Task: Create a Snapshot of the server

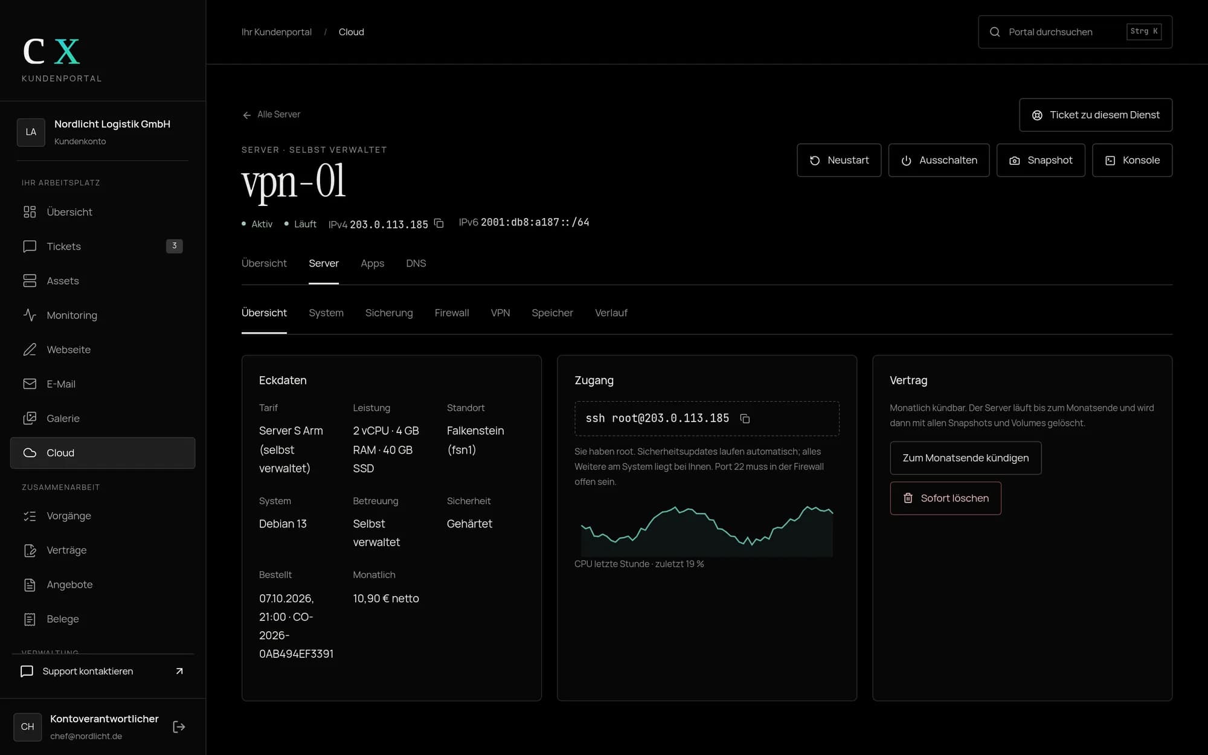Action: pyautogui.click(x=1041, y=160)
